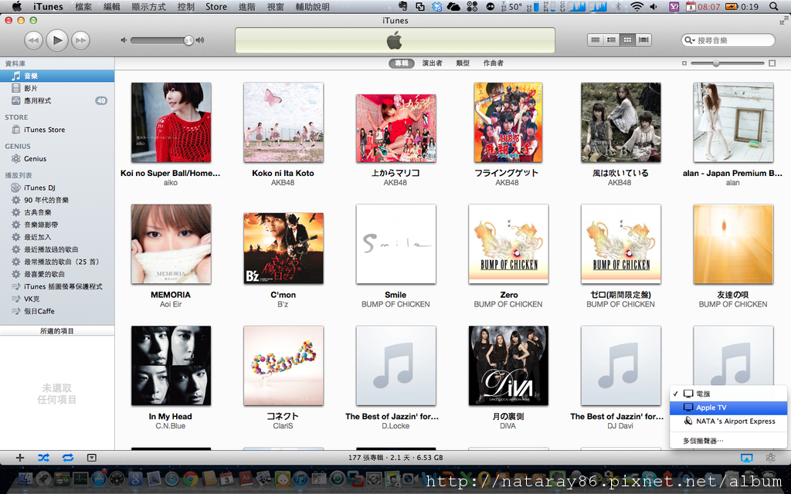Click the previous track rewind button

[x=33, y=40]
